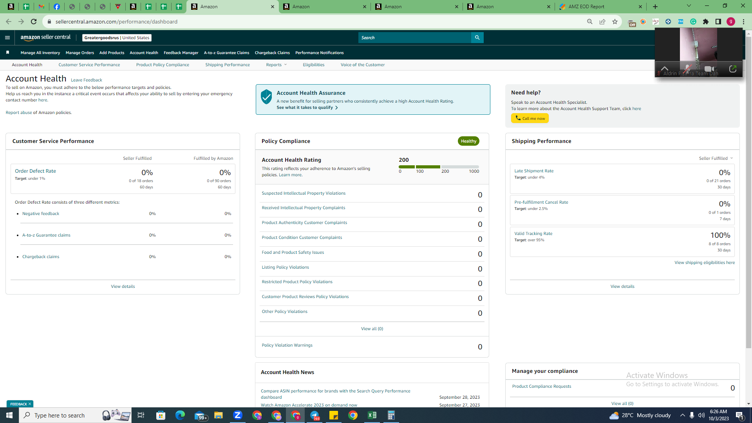The height and width of the screenshot is (423, 752).
Task: Open the Product Policy Compliance tab
Action: tap(163, 65)
